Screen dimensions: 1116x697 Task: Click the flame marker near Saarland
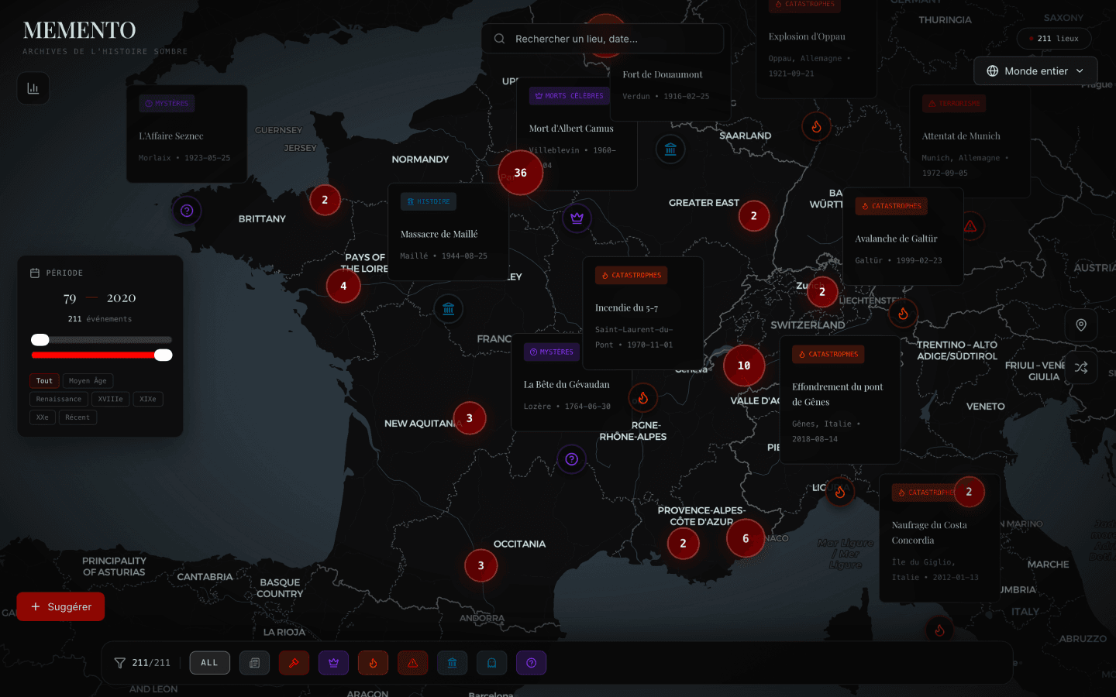pyautogui.click(x=816, y=126)
